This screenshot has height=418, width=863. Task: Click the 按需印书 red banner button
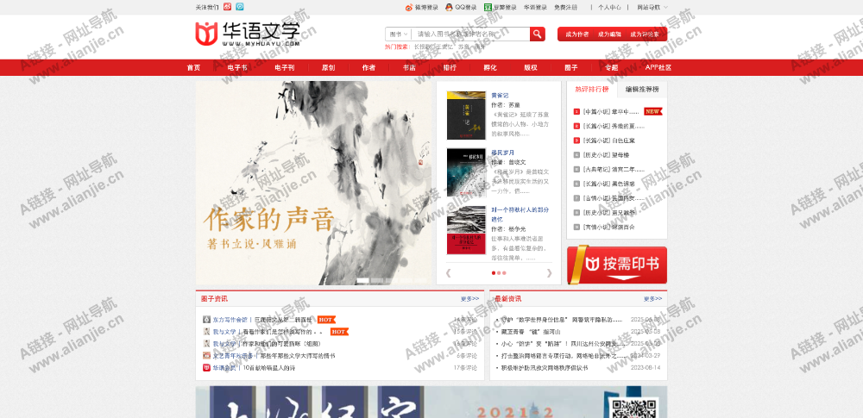click(x=617, y=265)
